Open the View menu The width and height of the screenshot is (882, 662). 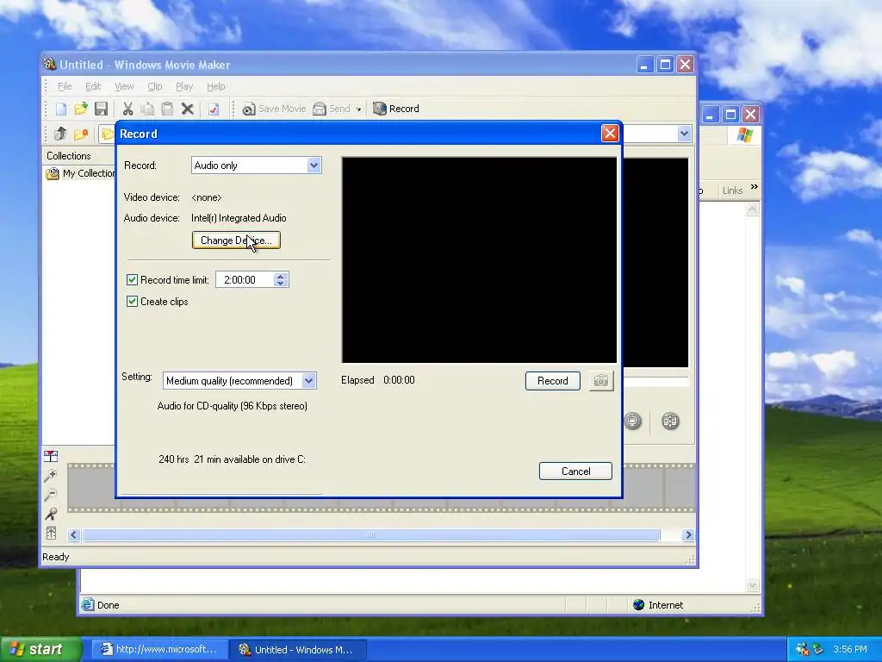(124, 87)
